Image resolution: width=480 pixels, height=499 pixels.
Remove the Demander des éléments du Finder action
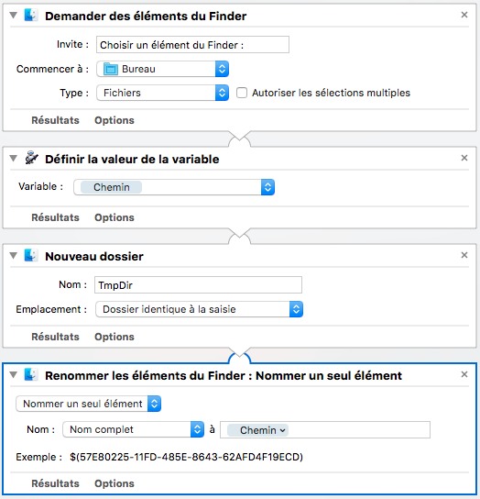(x=464, y=15)
